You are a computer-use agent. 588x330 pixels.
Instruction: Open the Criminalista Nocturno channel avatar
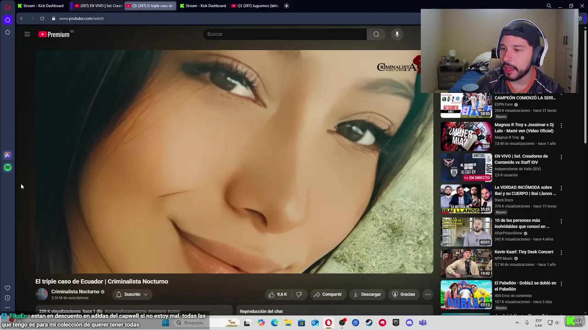coord(41,294)
